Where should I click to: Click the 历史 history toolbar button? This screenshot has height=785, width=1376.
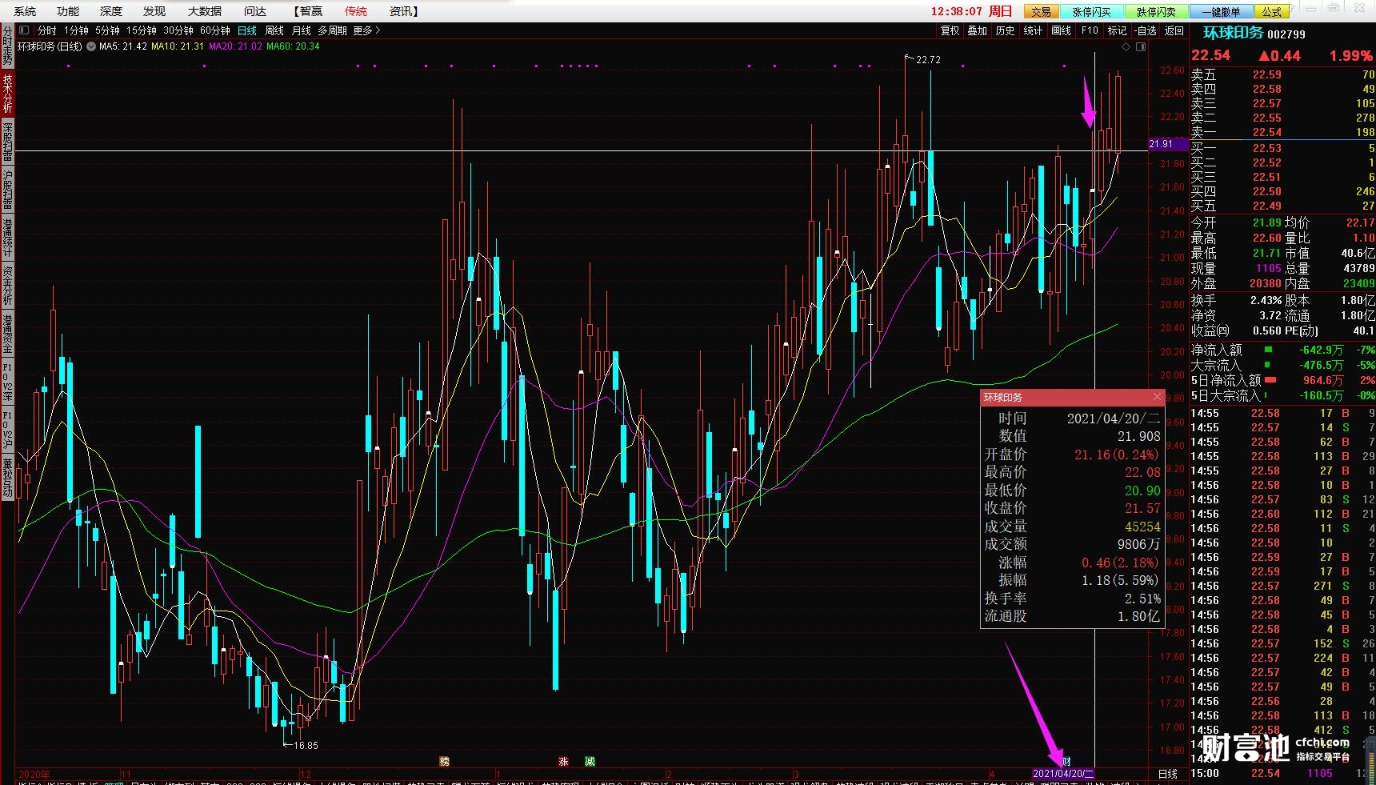tap(1006, 30)
